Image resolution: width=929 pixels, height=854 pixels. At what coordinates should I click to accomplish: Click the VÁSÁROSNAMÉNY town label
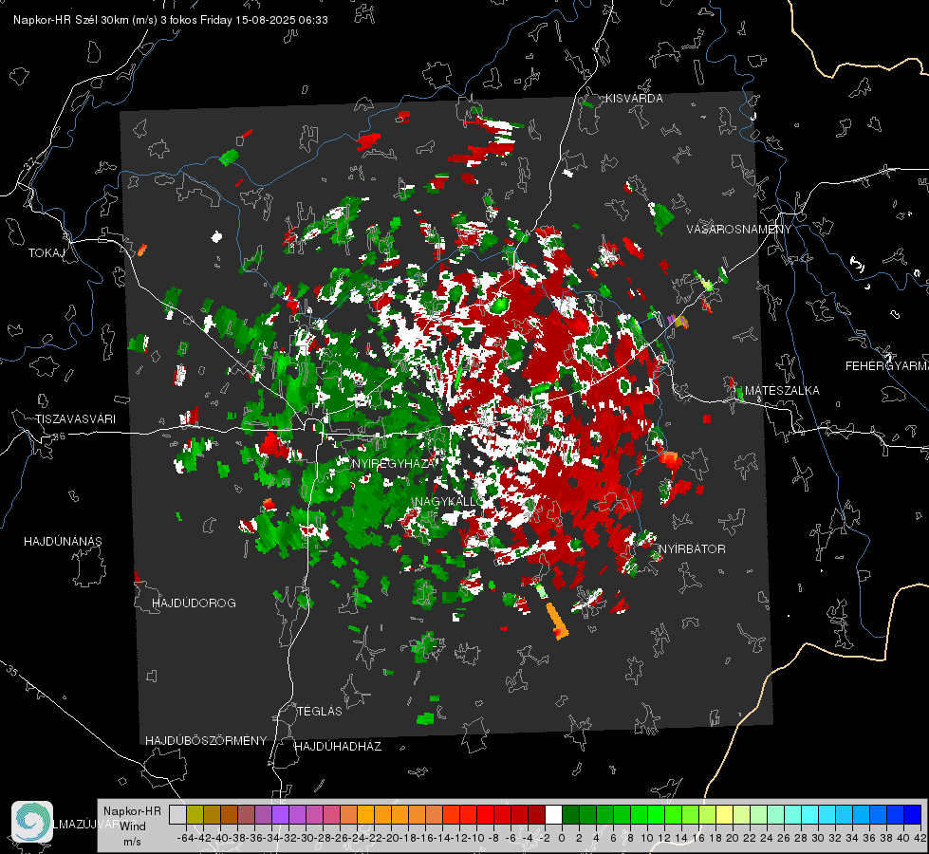739,230
